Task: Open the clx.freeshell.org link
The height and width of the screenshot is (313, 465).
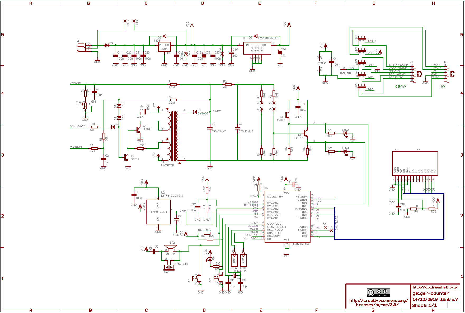Action: (x=435, y=287)
